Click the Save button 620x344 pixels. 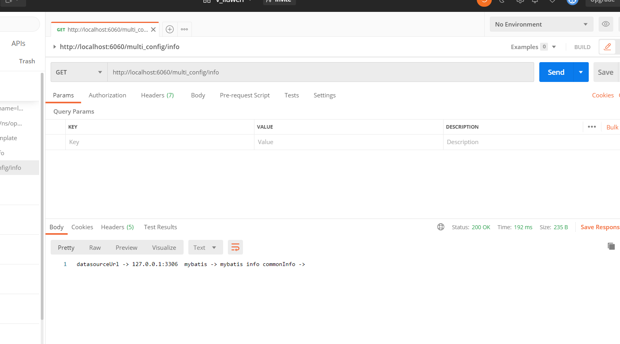click(x=606, y=72)
